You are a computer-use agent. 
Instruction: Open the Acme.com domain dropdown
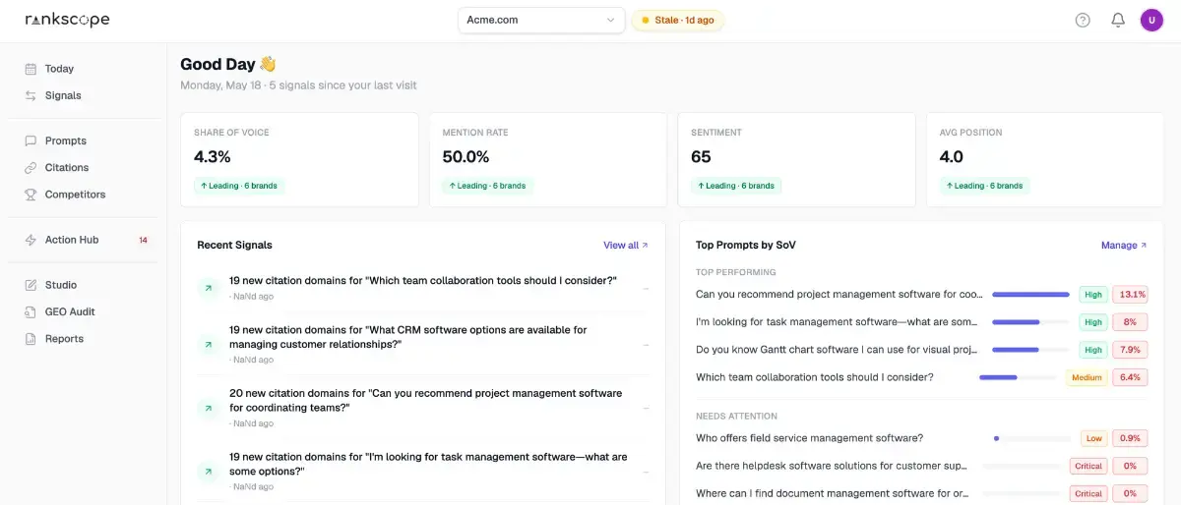click(x=541, y=20)
